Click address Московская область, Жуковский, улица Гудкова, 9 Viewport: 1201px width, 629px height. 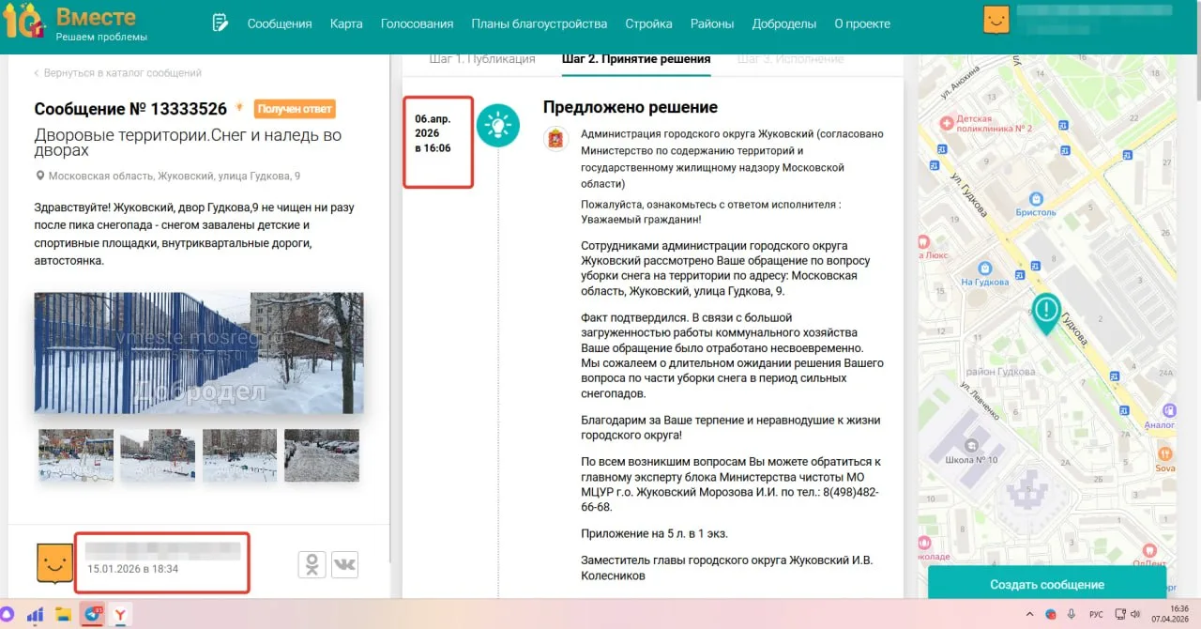pos(175,176)
